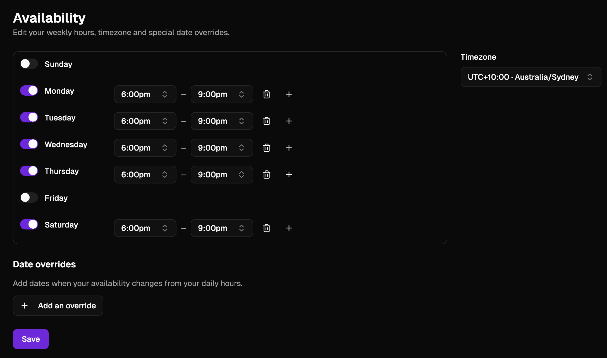This screenshot has height=358, width=607.
Task: Remove Saturday's 6:00pm–9:00pm range
Action: [266, 228]
